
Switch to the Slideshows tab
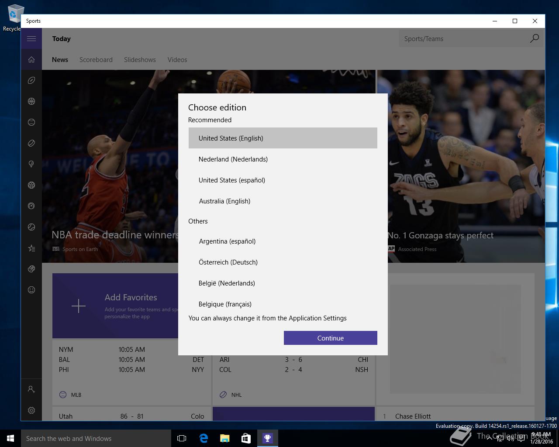[x=140, y=60]
